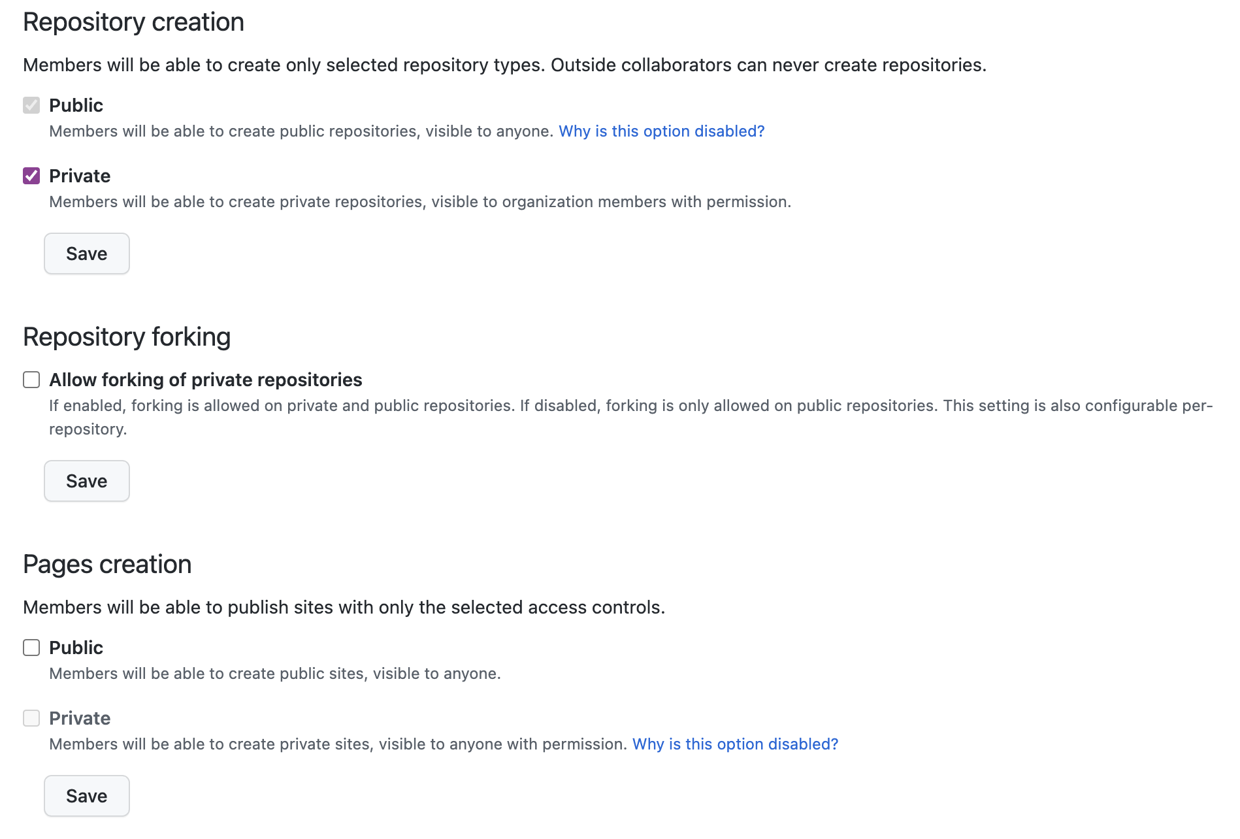1240x839 pixels.
Task: Uncheck the Private repository creation checkbox
Action: click(31, 176)
